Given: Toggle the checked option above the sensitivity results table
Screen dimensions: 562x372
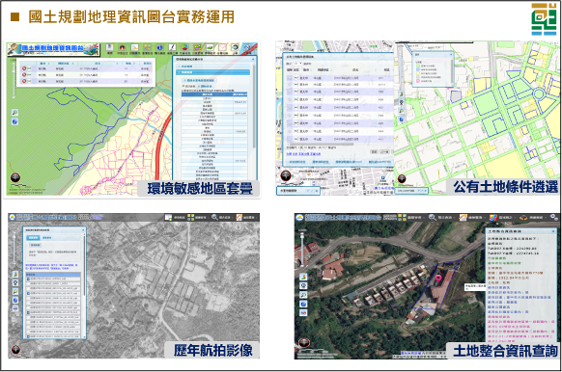Looking at the screenshot, I should point(183,86).
